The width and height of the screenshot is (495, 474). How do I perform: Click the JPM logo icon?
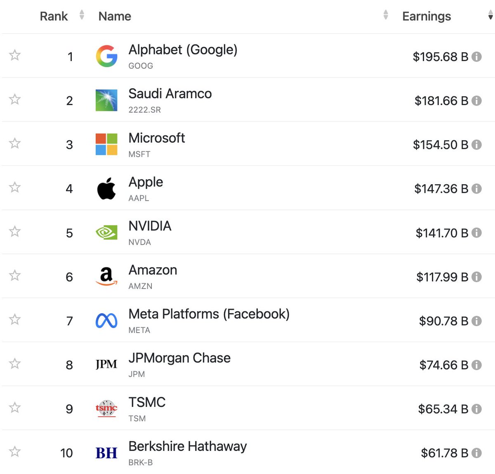click(x=106, y=364)
